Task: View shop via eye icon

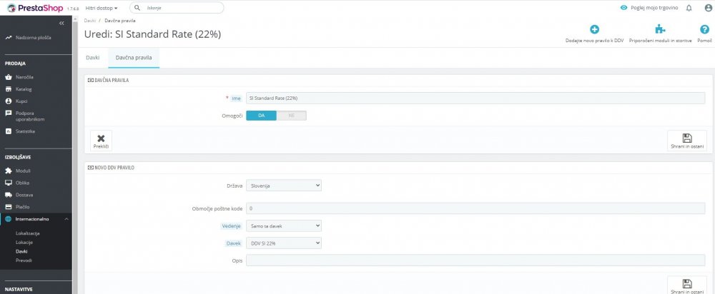Action: 623,8
